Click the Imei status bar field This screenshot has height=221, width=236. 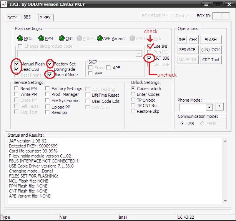147,217
